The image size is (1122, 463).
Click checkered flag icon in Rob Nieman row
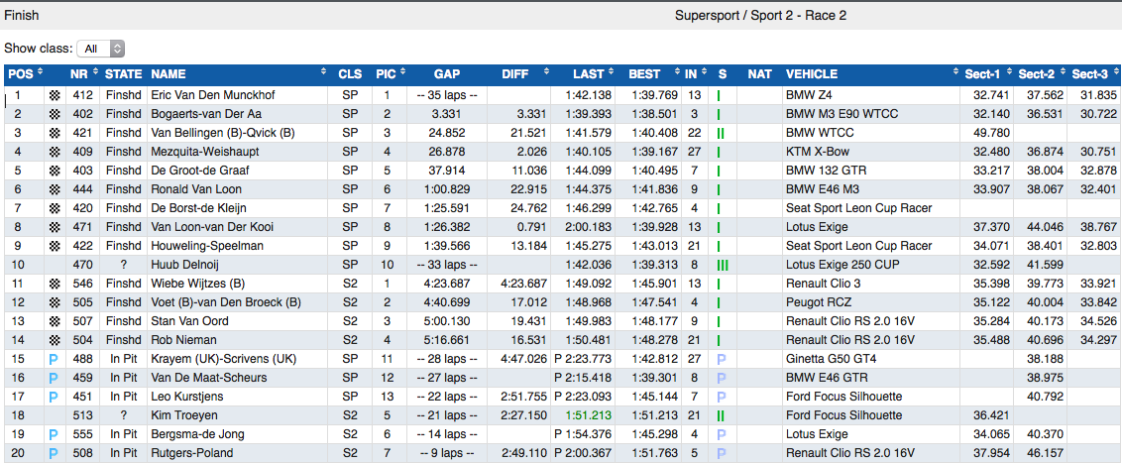point(54,340)
